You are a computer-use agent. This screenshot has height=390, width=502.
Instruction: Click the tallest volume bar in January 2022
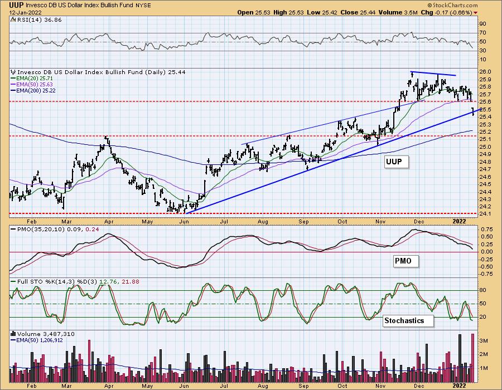472,358
